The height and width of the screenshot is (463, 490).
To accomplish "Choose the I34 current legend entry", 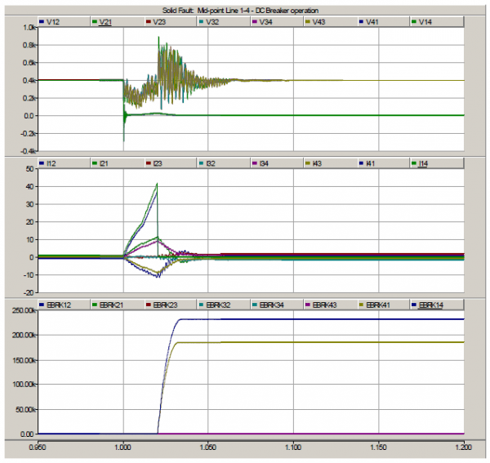I will click(277, 163).
